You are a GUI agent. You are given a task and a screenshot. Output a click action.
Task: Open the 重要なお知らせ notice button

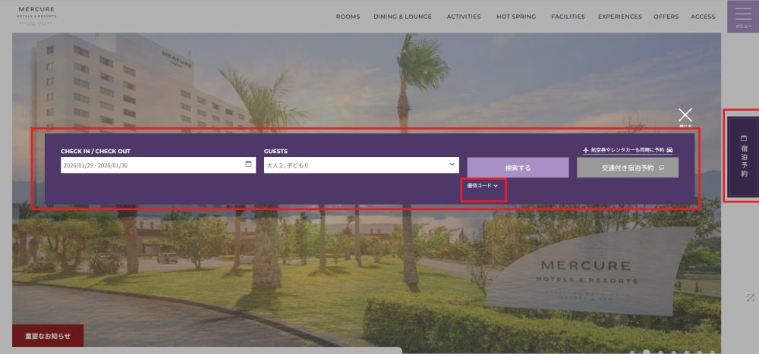pyautogui.click(x=48, y=336)
